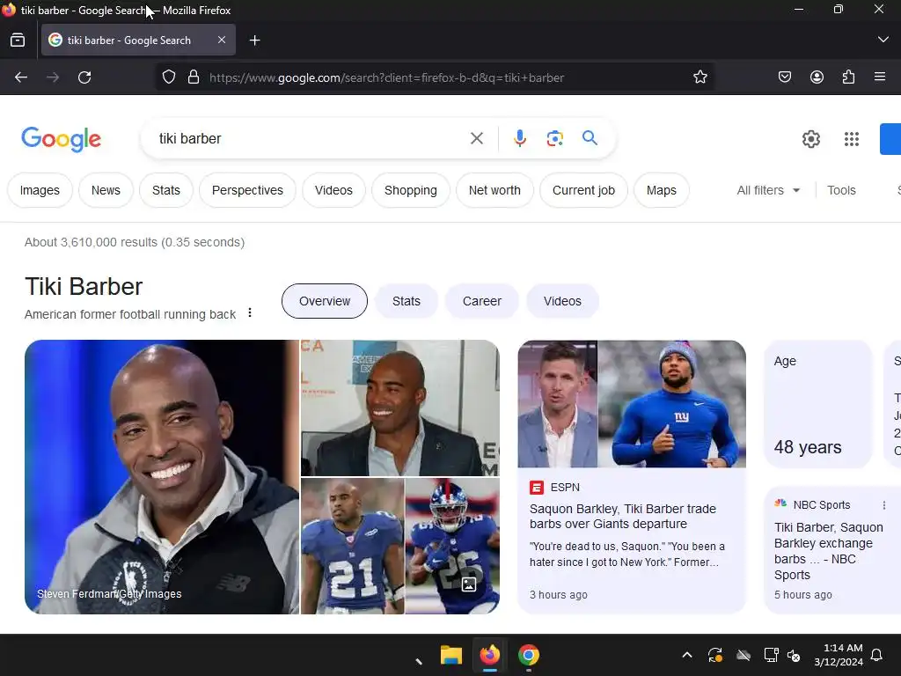The image size is (901, 676).
Task: Click the browser address bar URL
Action: [x=386, y=77]
